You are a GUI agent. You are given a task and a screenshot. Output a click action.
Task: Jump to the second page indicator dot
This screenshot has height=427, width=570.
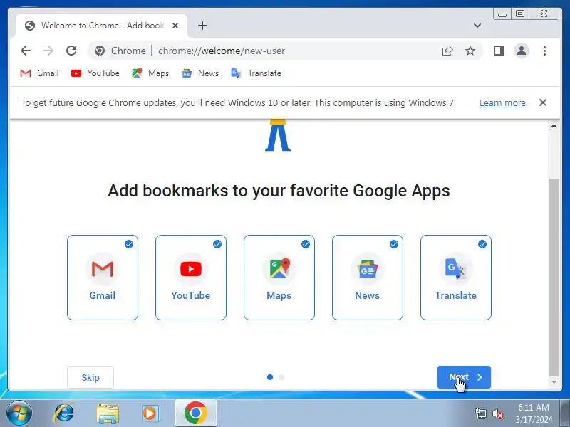tap(281, 377)
